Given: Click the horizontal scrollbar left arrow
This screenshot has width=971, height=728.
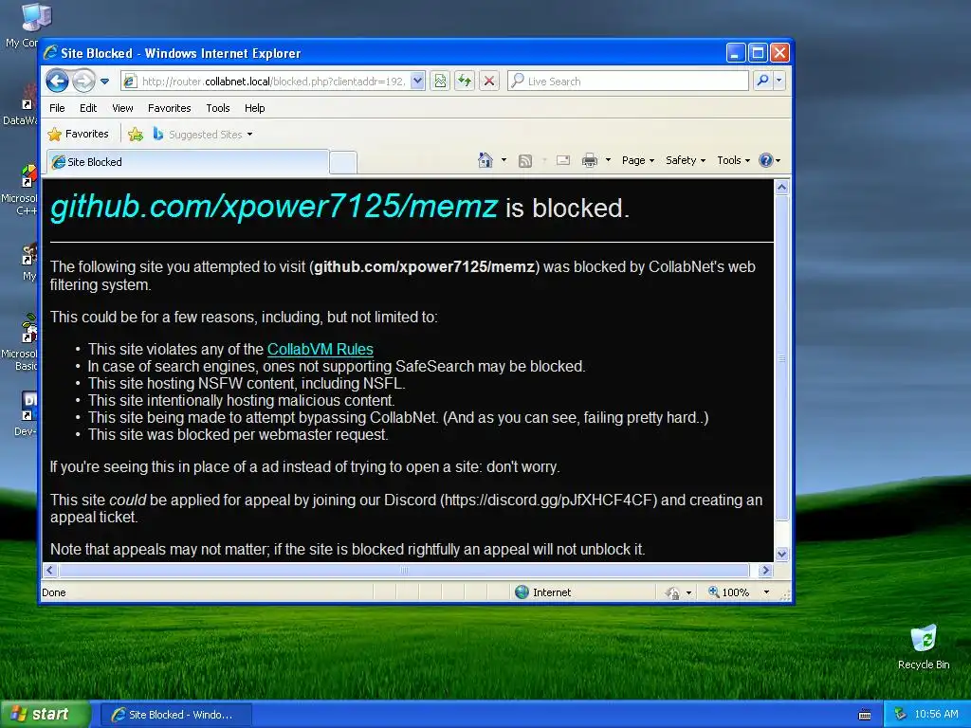Looking at the screenshot, I should [x=50, y=570].
